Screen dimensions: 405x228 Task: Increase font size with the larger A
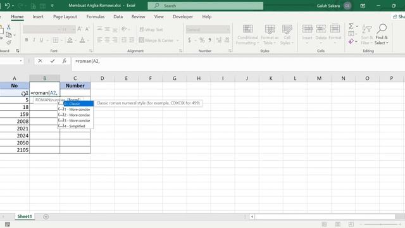tap(80, 29)
